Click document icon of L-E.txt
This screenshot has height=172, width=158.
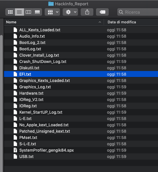pyautogui.click(x=15, y=118)
